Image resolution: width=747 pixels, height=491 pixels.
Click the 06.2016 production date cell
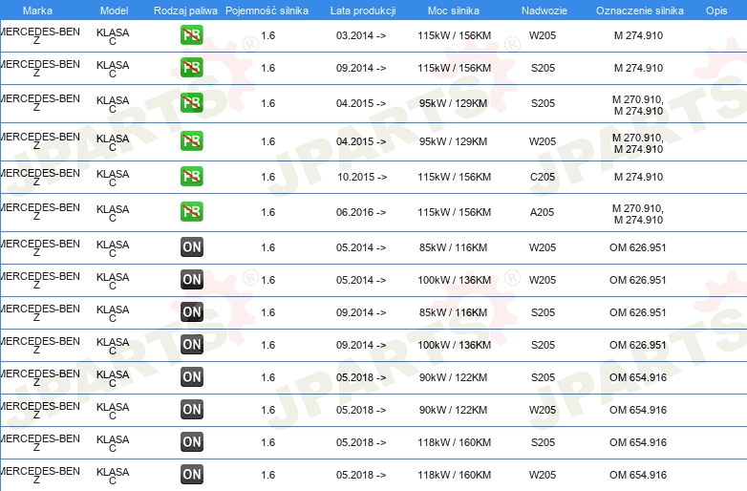pyautogui.click(x=361, y=212)
